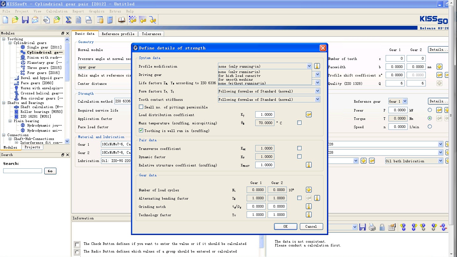Click convert arrow for Load distribution coefficient

pyautogui.click(x=308, y=114)
